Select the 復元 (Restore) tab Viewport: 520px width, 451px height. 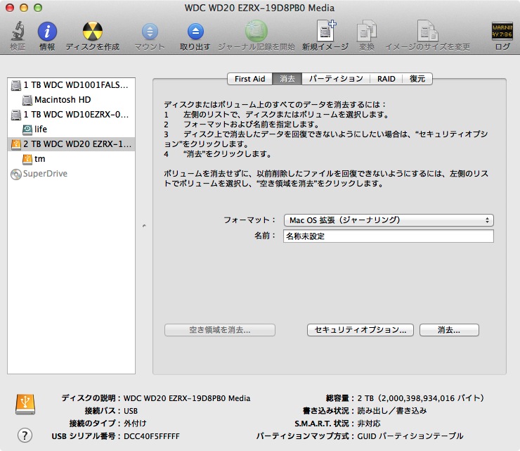pyautogui.click(x=417, y=79)
